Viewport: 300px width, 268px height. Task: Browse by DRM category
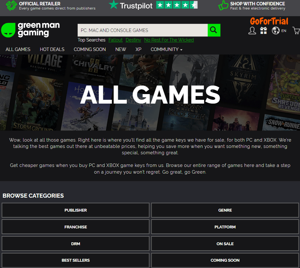[75, 244]
